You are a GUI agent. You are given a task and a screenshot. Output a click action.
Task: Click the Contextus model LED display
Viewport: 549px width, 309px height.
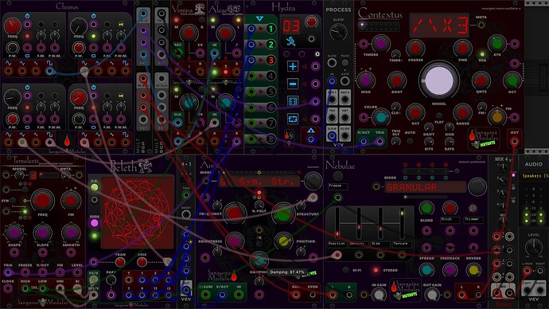pyautogui.click(x=440, y=25)
